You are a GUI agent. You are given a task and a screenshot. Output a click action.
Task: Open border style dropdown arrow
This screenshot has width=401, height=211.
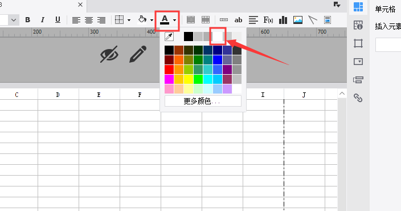pos(129,20)
